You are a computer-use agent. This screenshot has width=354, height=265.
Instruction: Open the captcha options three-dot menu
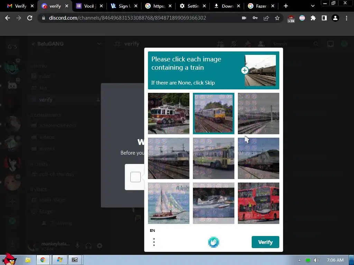[154, 242]
